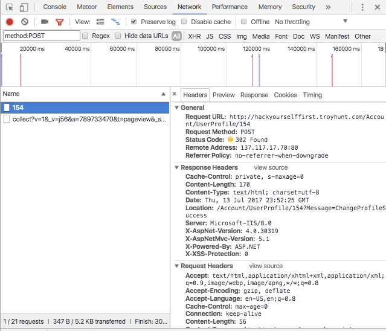Enable the Disable cache checkbox
Screen dimensions: 386x331
pos(185,22)
